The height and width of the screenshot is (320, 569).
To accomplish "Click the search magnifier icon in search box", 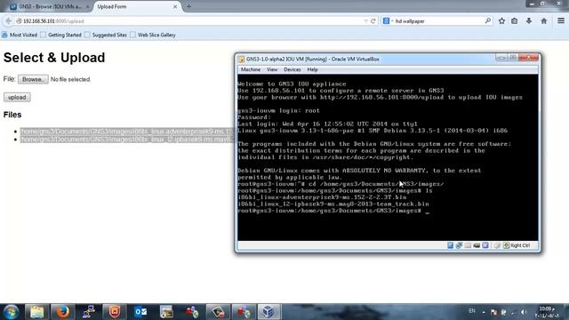I will 488,21.
